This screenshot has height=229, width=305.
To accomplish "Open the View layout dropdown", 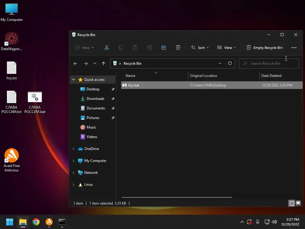I will 226,47.
